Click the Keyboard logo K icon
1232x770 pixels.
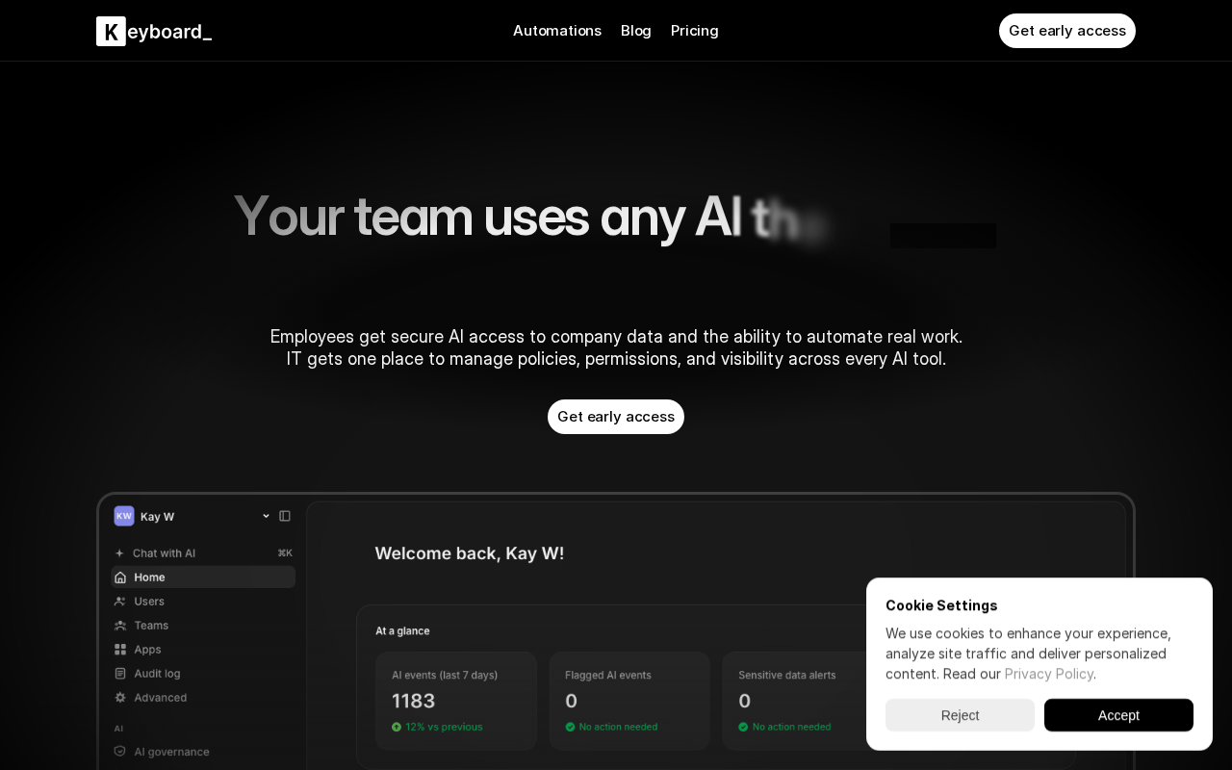[111, 31]
